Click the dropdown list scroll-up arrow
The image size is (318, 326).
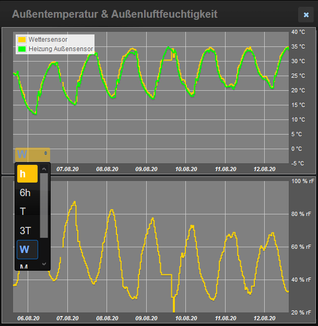[44, 168]
